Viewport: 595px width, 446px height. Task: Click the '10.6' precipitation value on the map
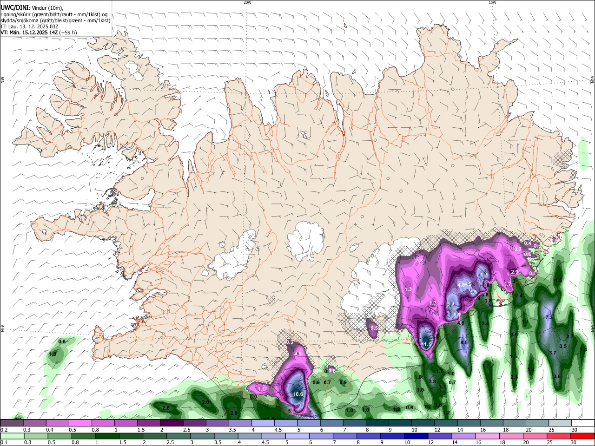[298, 394]
